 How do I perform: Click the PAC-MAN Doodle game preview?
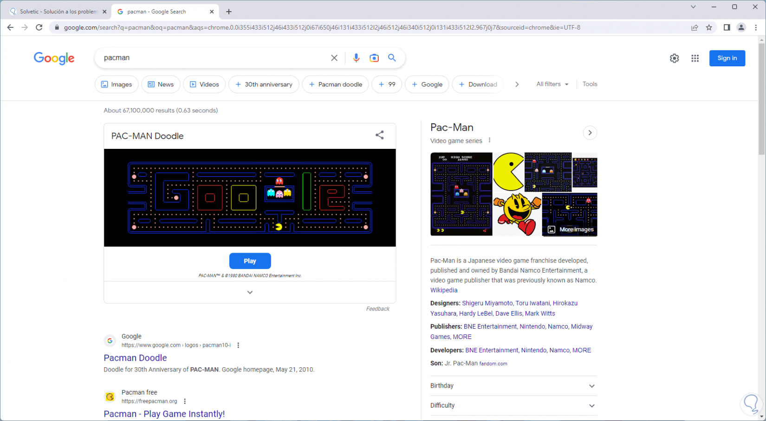250,198
